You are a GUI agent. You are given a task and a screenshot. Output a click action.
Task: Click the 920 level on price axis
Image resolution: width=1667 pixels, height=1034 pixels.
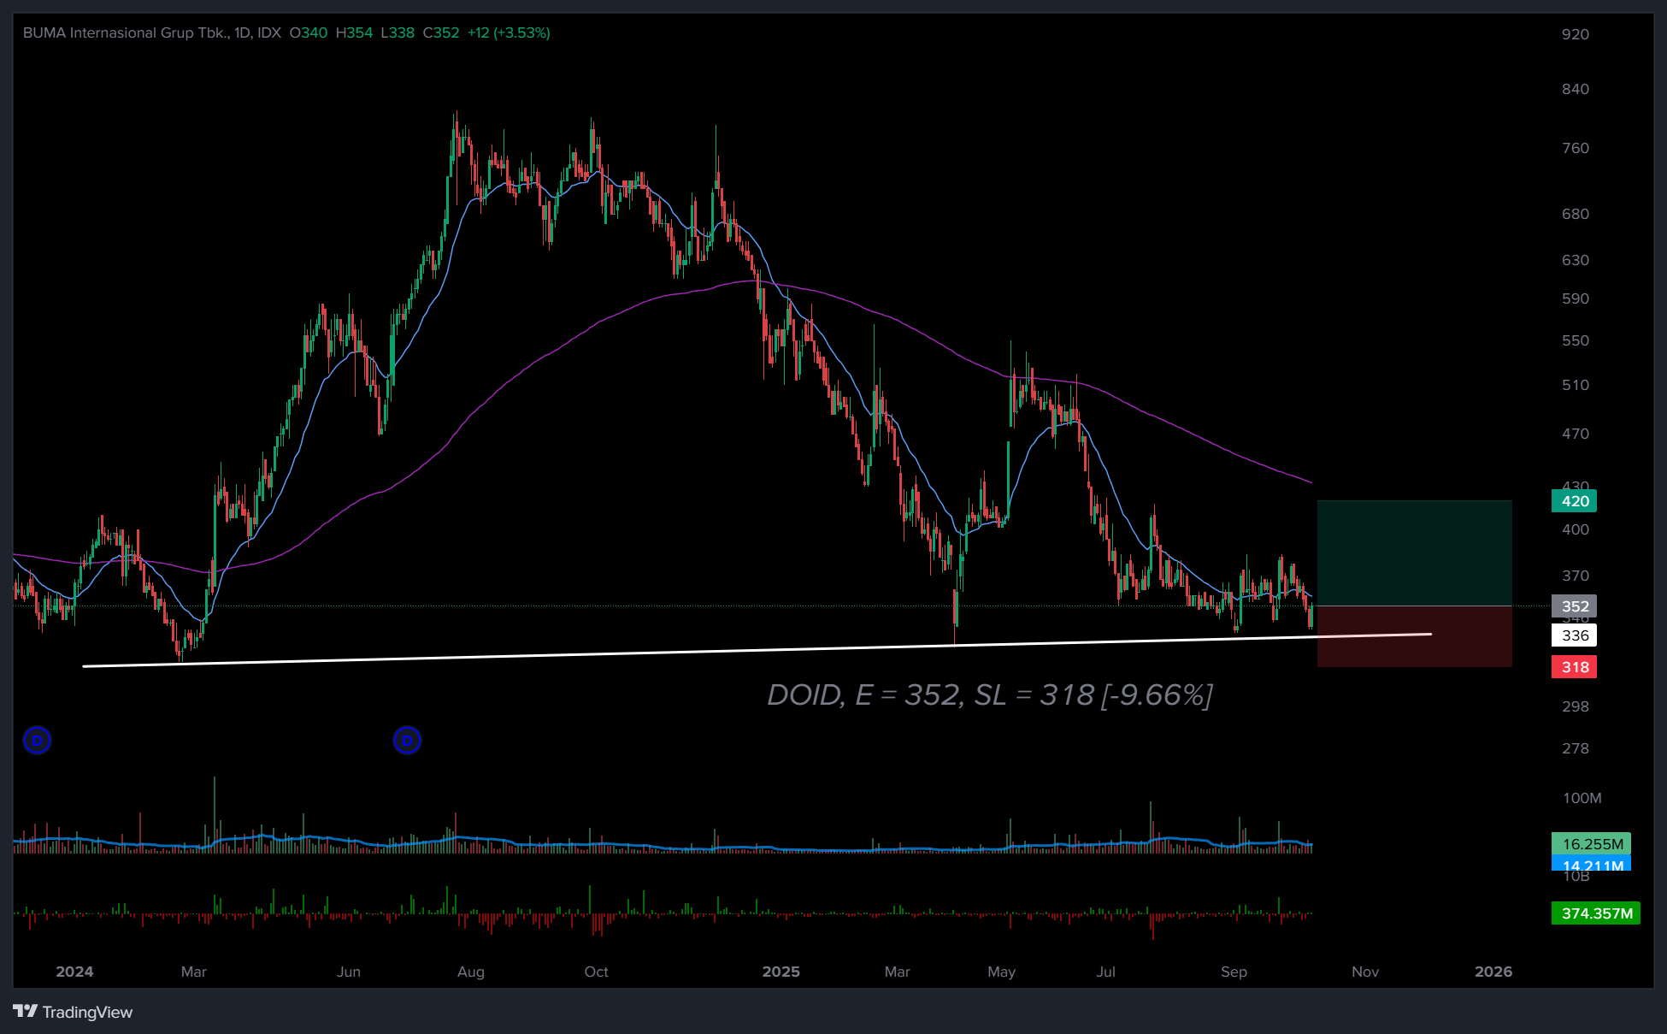1575,34
